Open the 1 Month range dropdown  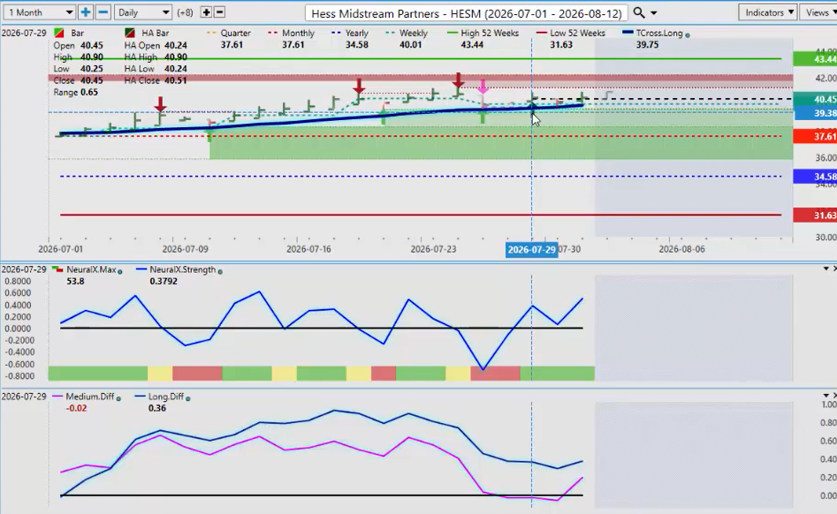click(x=39, y=12)
